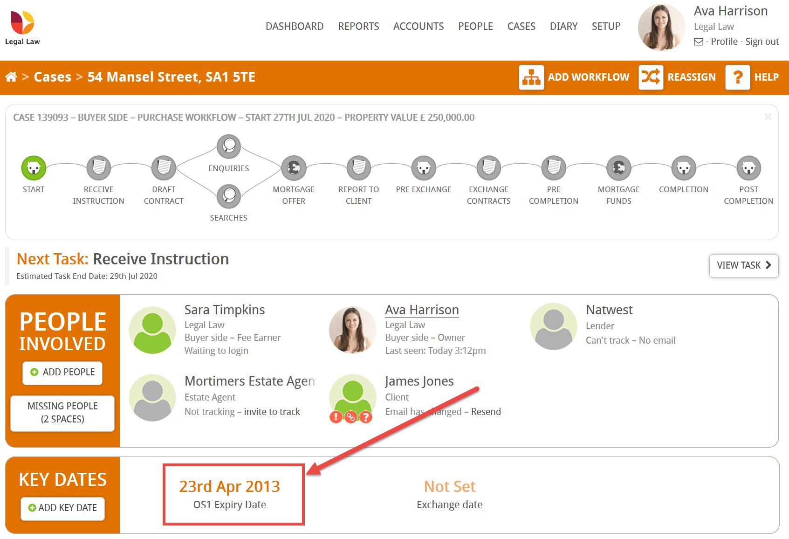
Task: Click the VIEW TASK button
Action: pos(743,266)
